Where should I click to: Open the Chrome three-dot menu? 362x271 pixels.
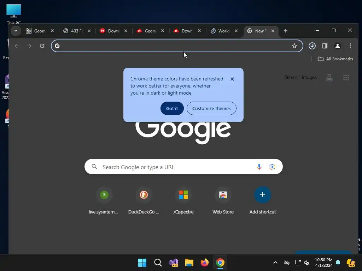(350, 46)
